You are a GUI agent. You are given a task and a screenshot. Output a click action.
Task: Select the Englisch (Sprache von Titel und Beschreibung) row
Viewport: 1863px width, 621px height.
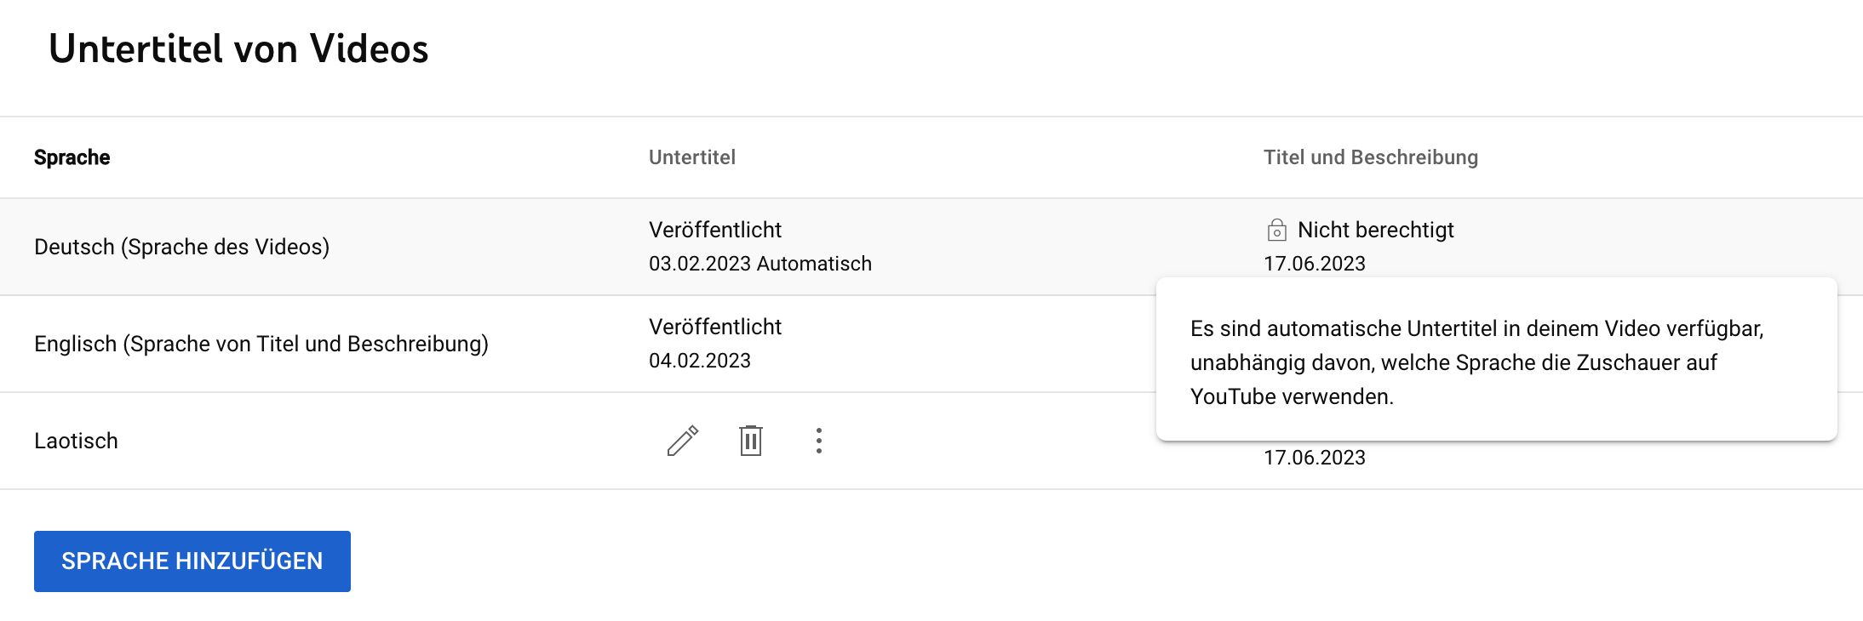pyautogui.click(x=261, y=344)
